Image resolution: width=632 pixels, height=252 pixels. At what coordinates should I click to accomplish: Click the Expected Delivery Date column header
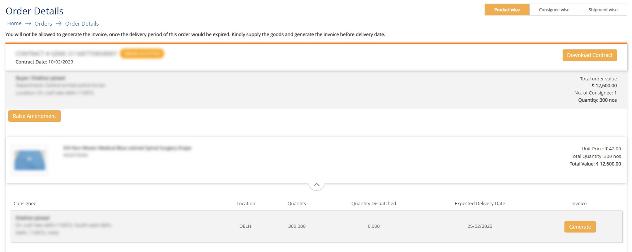click(x=480, y=204)
